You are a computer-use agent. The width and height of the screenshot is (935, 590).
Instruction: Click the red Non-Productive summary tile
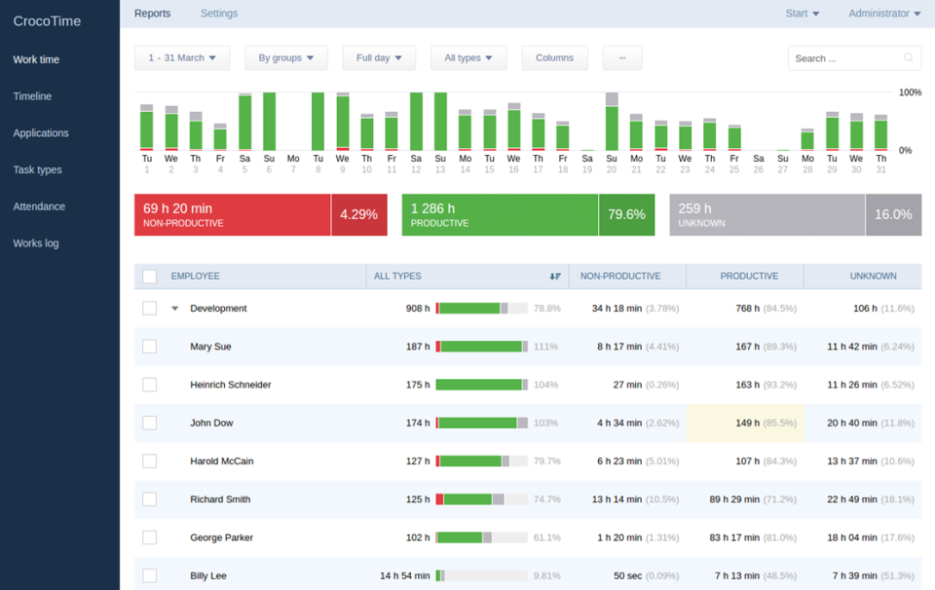(x=232, y=214)
